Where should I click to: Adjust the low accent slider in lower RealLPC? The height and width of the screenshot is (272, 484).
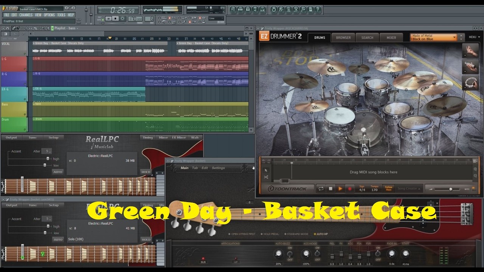pos(45,233)
